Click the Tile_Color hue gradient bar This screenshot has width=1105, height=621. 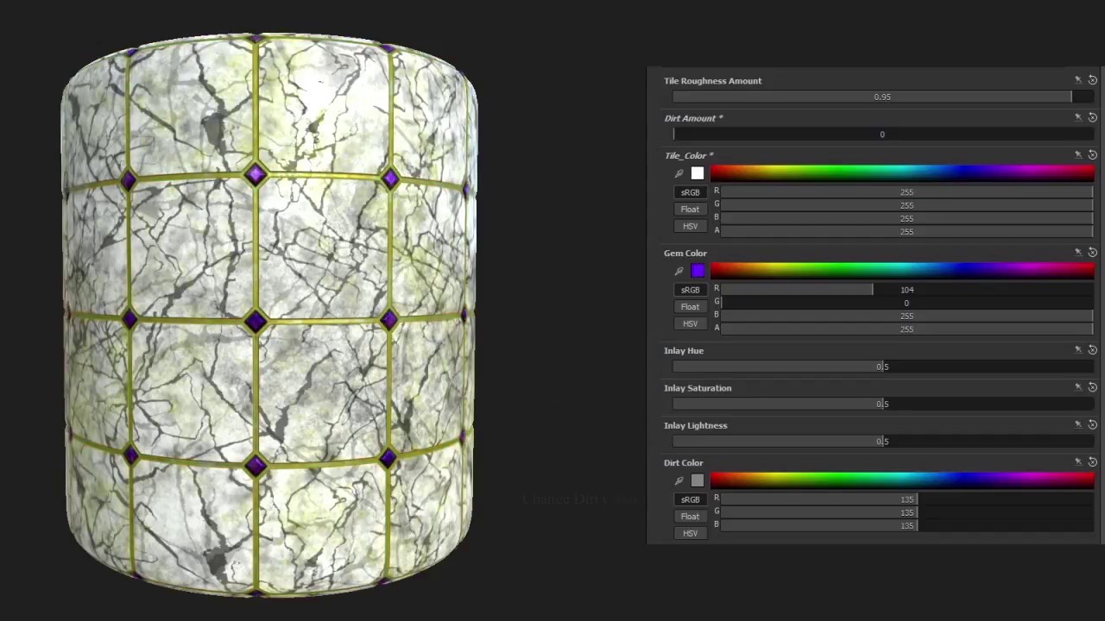[x=902, y=173]
